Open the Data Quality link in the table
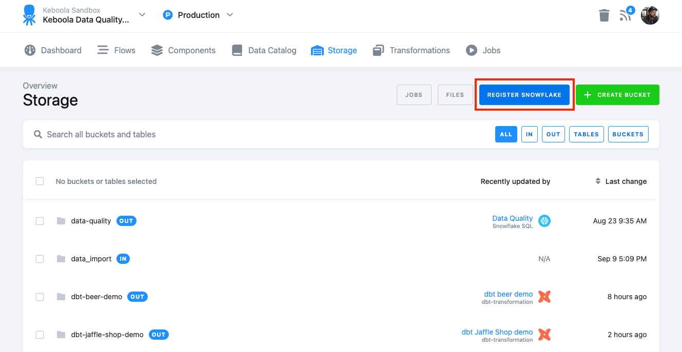The image size is (682, 352). click(512, 218)
